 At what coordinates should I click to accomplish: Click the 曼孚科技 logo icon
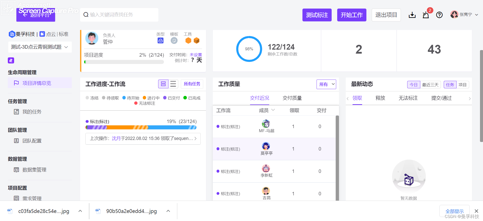point(12,34)
